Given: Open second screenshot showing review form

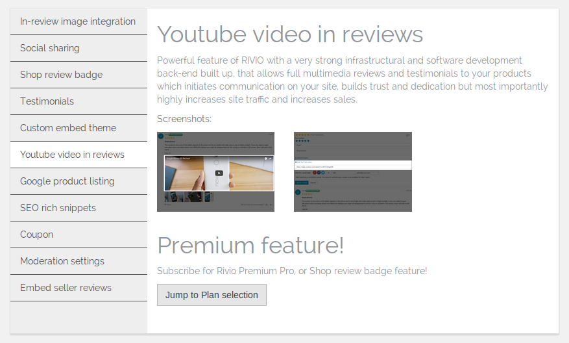Looking at the screenshot, I should (353, 172).
